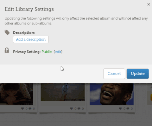Click the comment icon under leftmost thumbnail
The image size is (152, 126).
point(30,108)
